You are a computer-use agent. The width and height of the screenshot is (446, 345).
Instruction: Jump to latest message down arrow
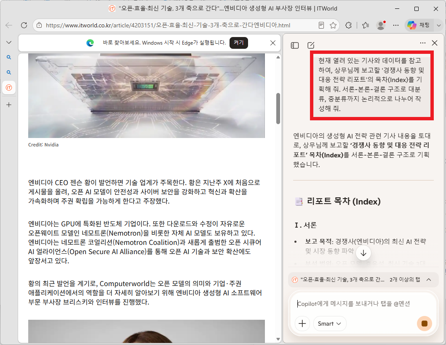coord(363,253)
